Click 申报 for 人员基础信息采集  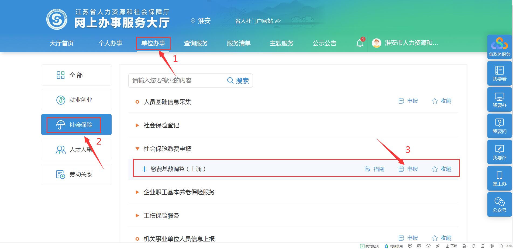click(x=408, y=101)
